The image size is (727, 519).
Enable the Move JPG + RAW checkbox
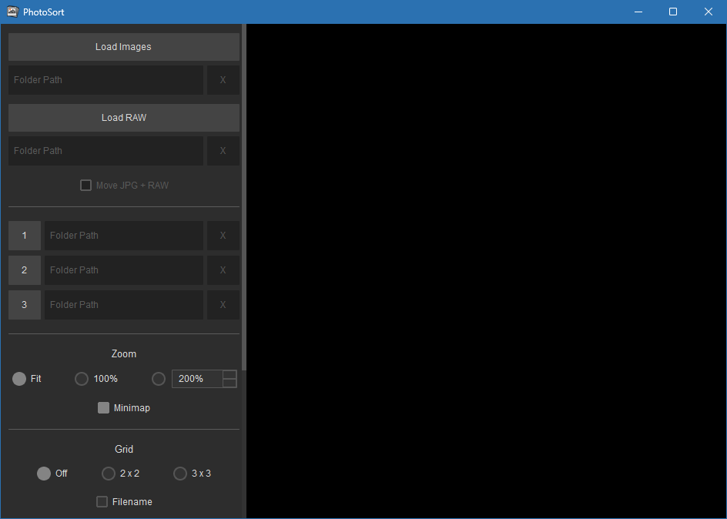(85, 185)
